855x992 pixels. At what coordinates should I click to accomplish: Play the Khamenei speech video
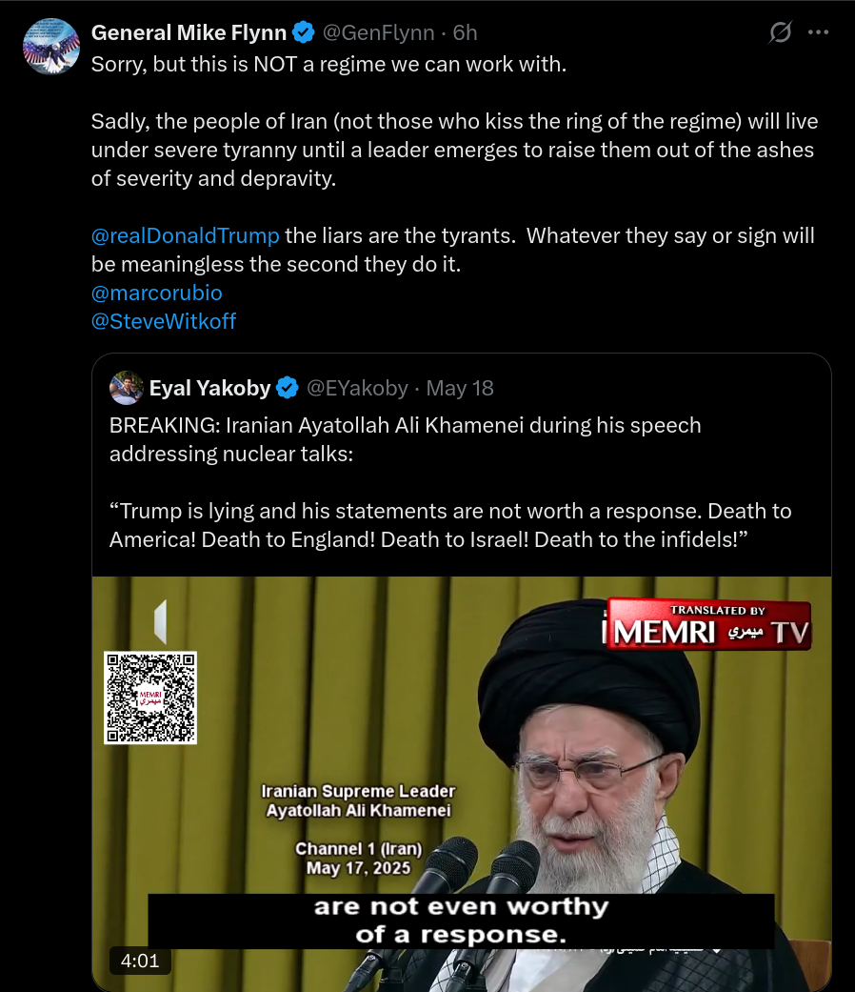pyautogui.click(x=462, y=784)
